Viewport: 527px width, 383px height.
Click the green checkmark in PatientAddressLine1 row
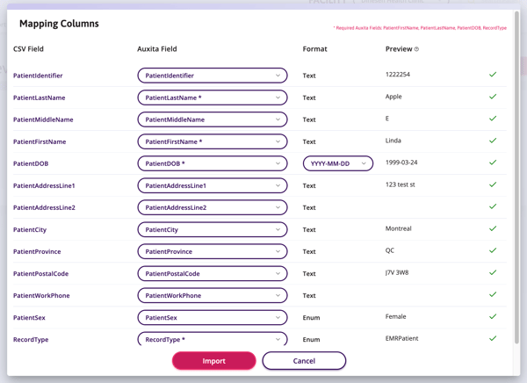click(x=493, y=184)
